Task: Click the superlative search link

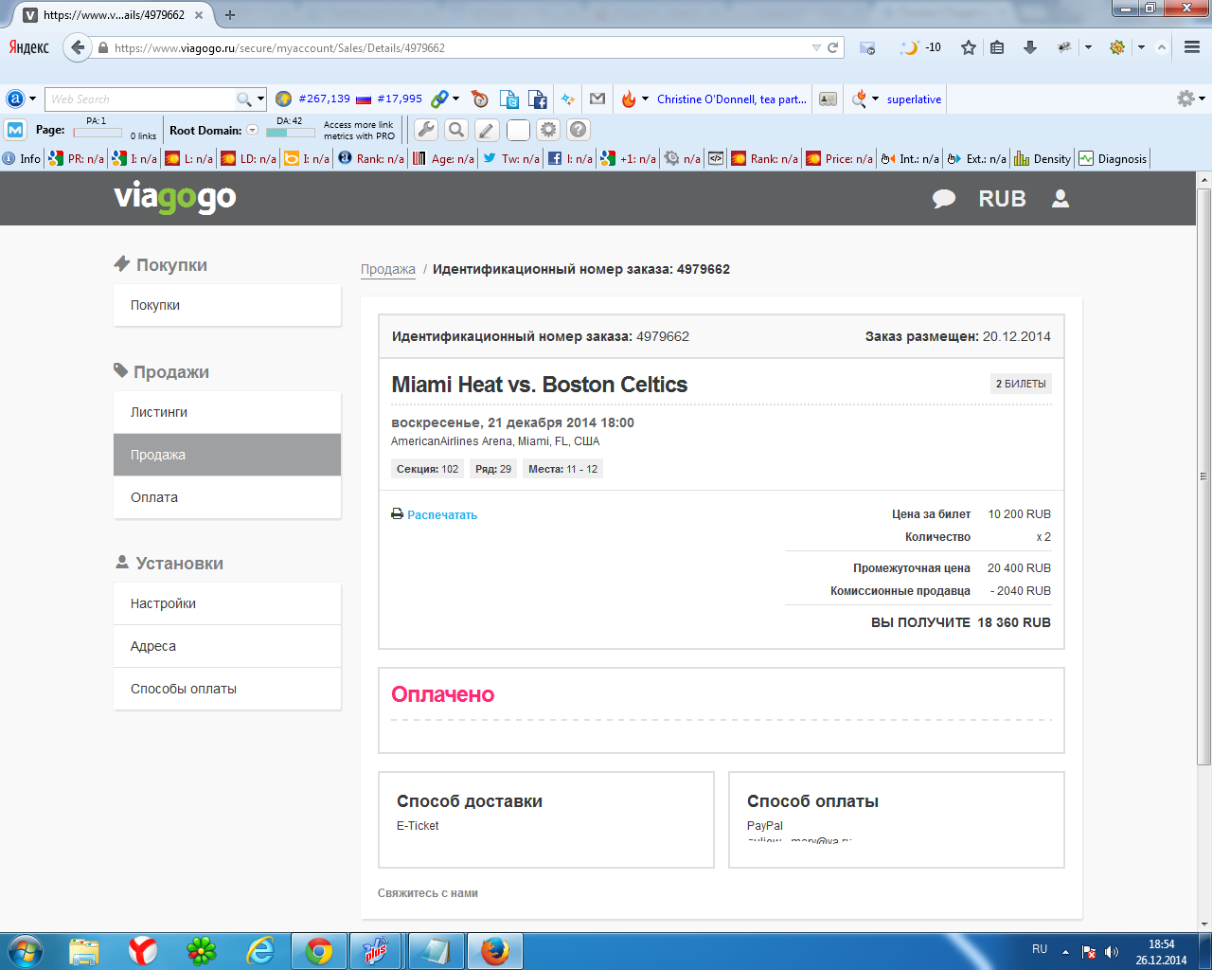Action: coord(914,99)
